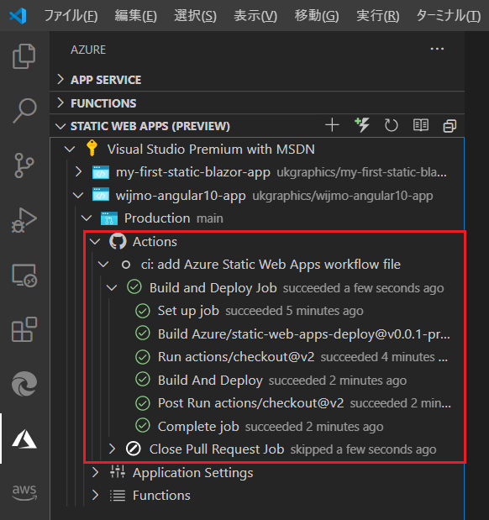Screen dimensions: 489x520
Task: Click the my-first-static-blazor-app icon
Action: coord(101,172)
